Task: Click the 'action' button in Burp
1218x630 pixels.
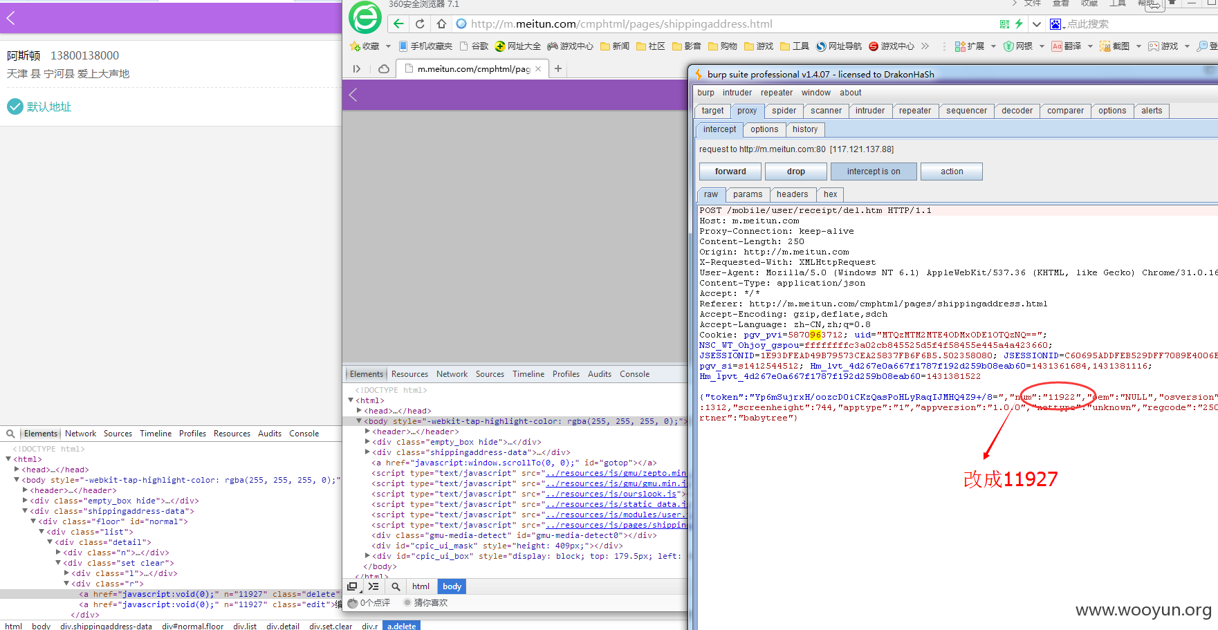Action: (x=952, y=172)
